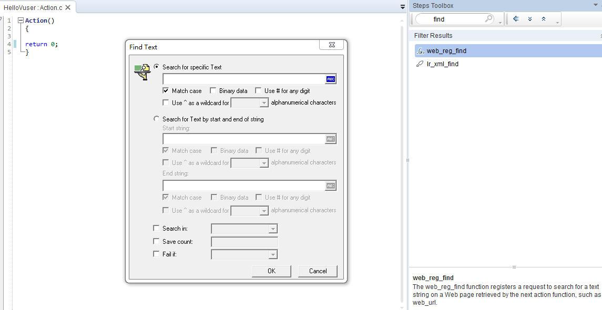Close the Action.c tab with its X

(x=68, y=7)
